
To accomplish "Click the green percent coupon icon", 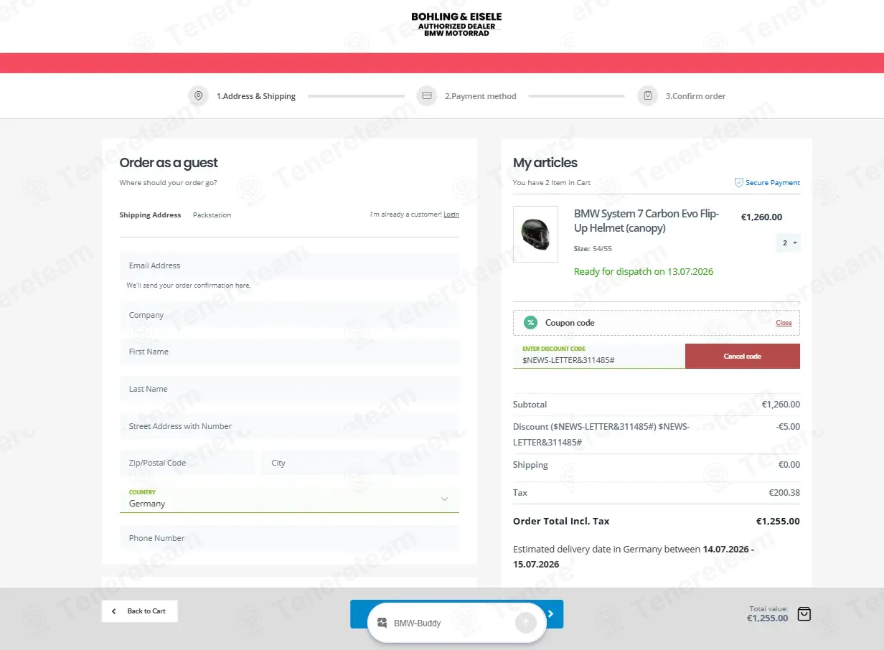I will (530, 323).
